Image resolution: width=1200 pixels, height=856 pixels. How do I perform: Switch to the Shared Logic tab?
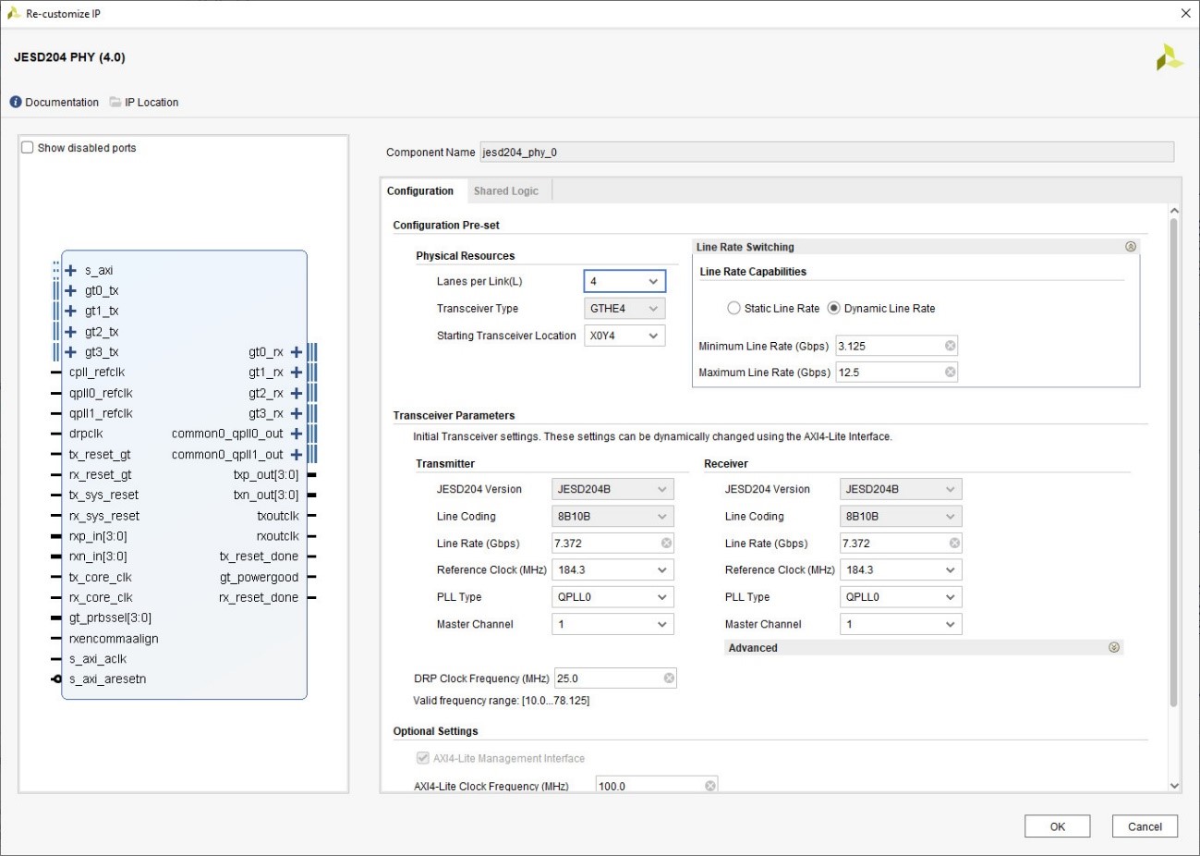point(505,191)
